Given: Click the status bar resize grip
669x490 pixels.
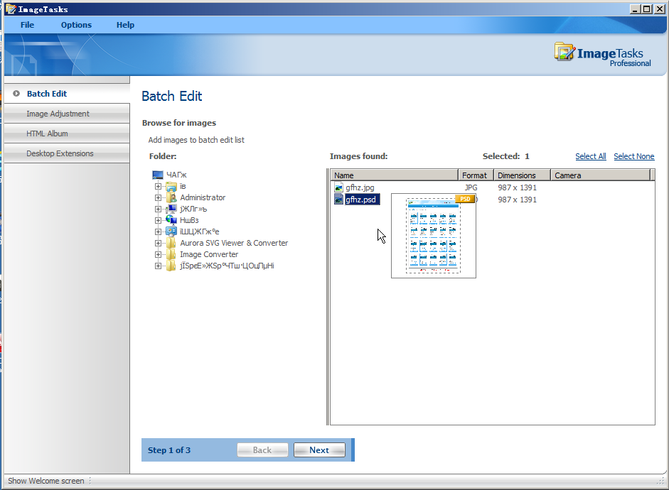Looking at the screenshot, I should (660, 481).
